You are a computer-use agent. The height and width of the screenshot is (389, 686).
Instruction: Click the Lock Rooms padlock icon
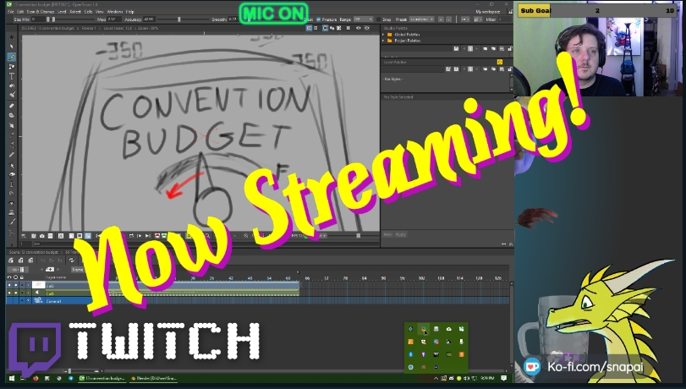point(510,12)
